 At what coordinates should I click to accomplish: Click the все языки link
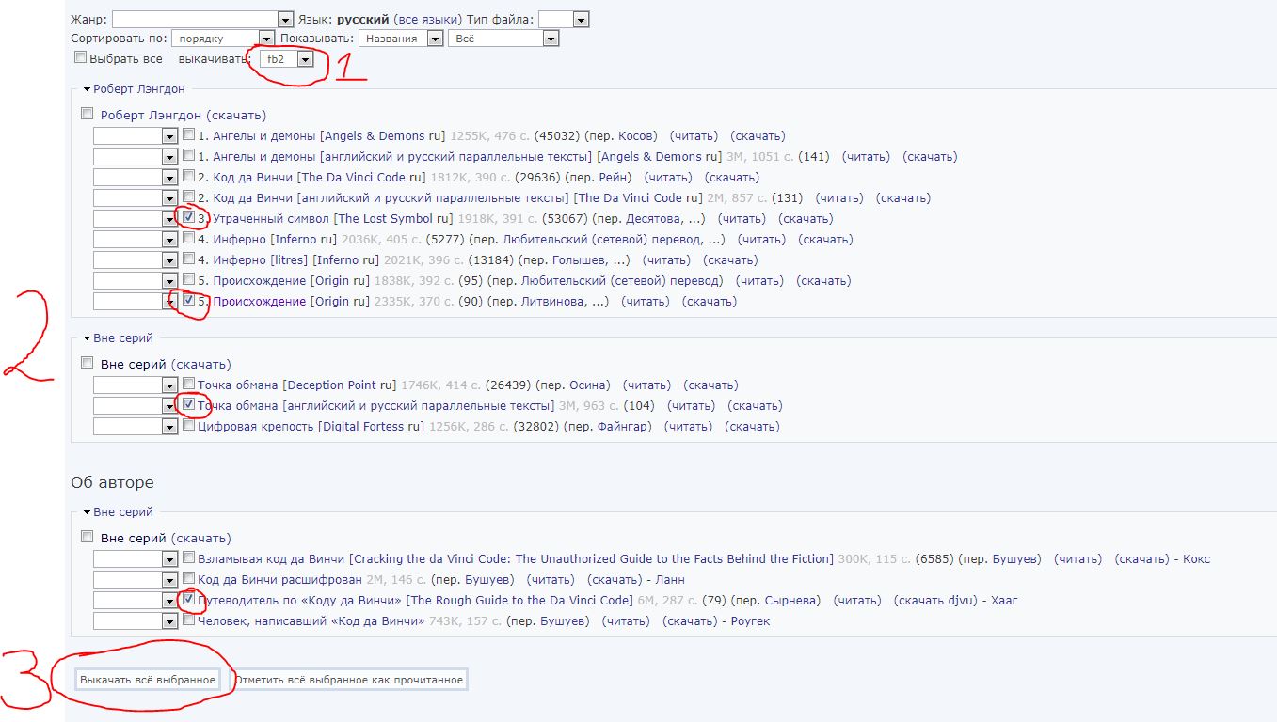point(428,20)
